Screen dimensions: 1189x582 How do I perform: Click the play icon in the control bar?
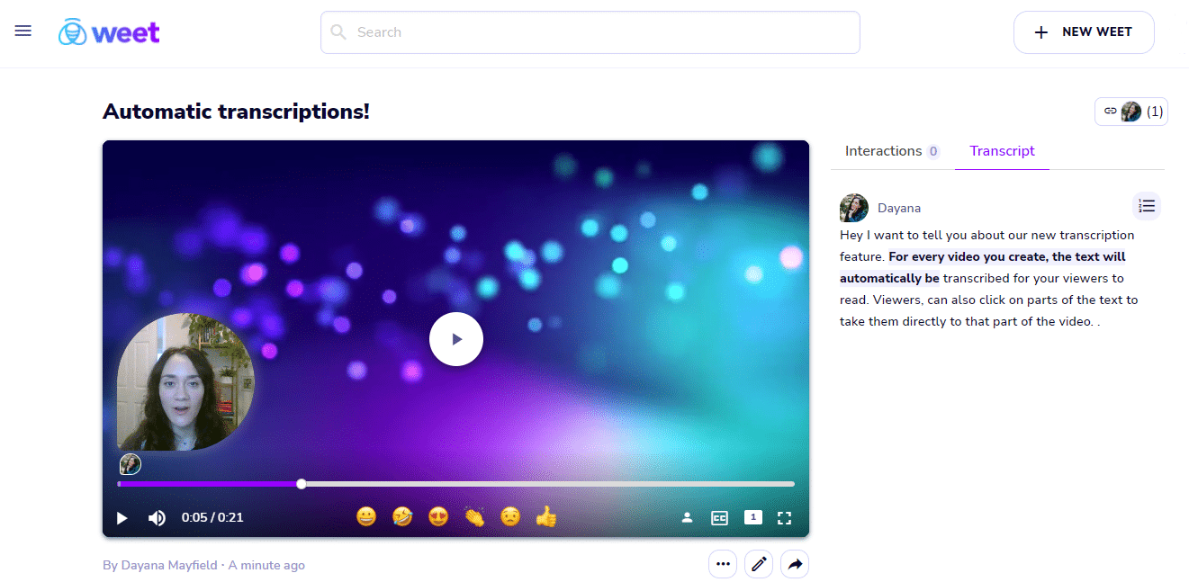(122, 518)
